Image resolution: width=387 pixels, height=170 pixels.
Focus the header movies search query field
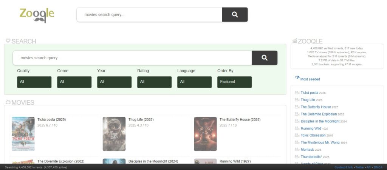(x=149, y=15)
